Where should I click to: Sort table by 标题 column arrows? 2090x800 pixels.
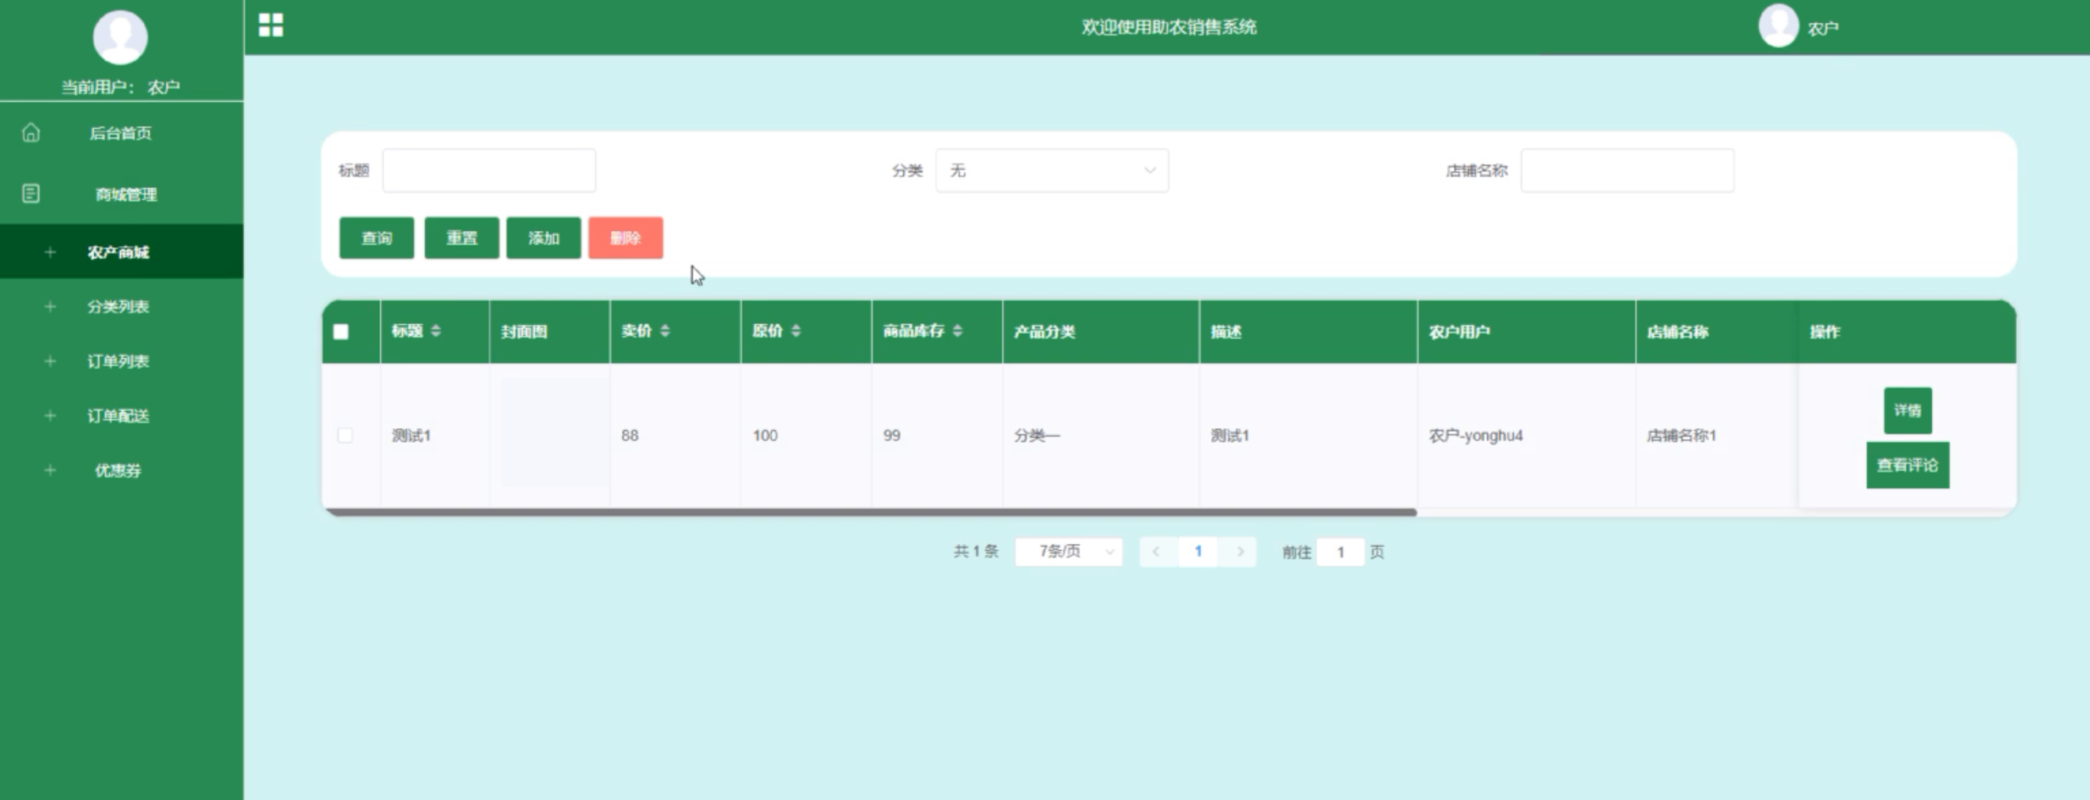(x=436, y=331)
